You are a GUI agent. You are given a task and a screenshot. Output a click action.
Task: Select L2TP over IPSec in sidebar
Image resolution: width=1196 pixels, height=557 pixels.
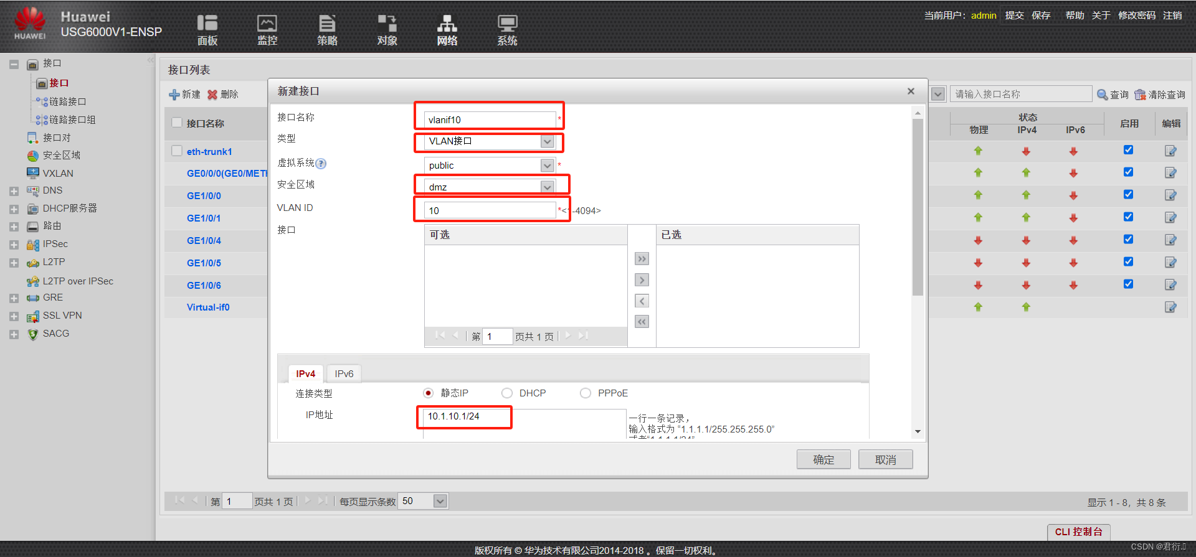(x=77, y=281)
